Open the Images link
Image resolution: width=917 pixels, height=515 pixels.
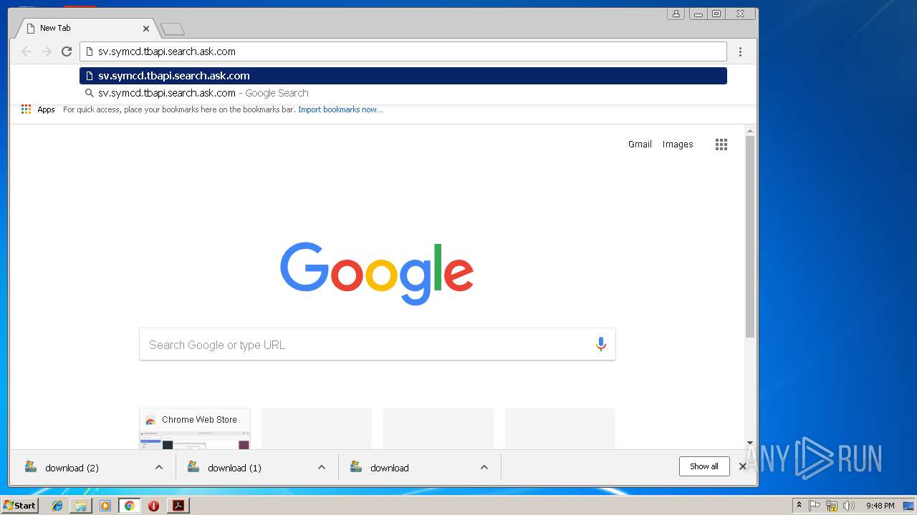pos(678,144)
